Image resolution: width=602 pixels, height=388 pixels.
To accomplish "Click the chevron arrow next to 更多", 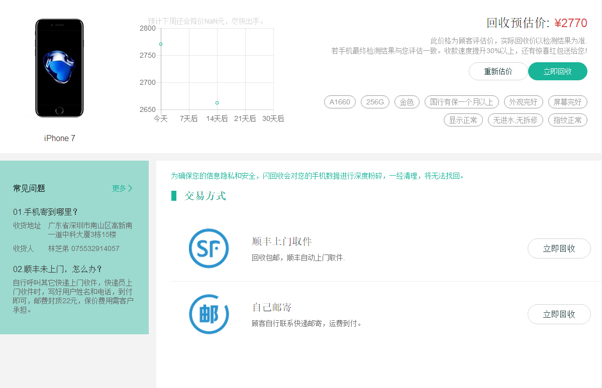I will [130, 188].
